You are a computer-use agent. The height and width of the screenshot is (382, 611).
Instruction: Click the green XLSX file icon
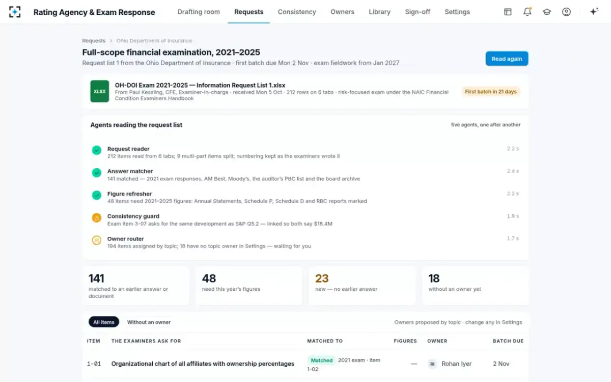(x=100, y=91)
